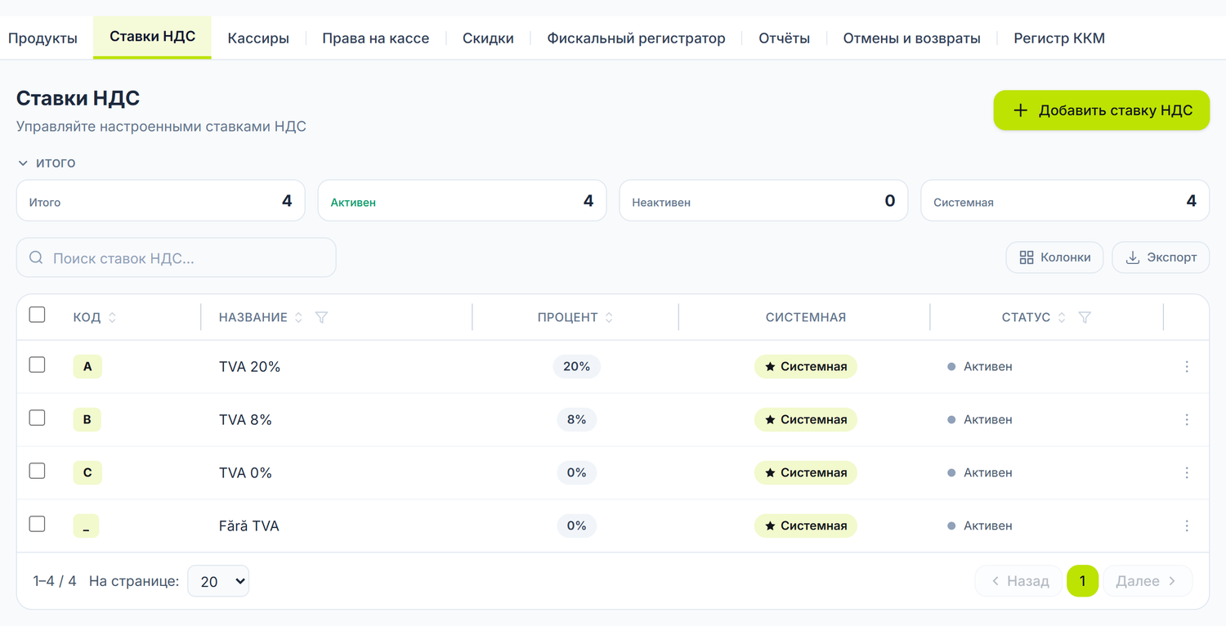Open Отмены и возвраты tab
The width and height of the screenshot is (1226, 626).
(x=911, y=38)
